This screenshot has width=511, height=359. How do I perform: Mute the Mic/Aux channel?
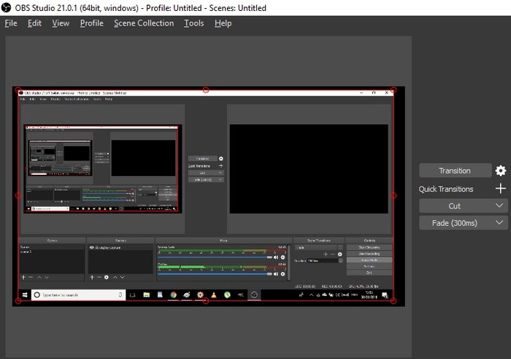click(x=276, y=276)
